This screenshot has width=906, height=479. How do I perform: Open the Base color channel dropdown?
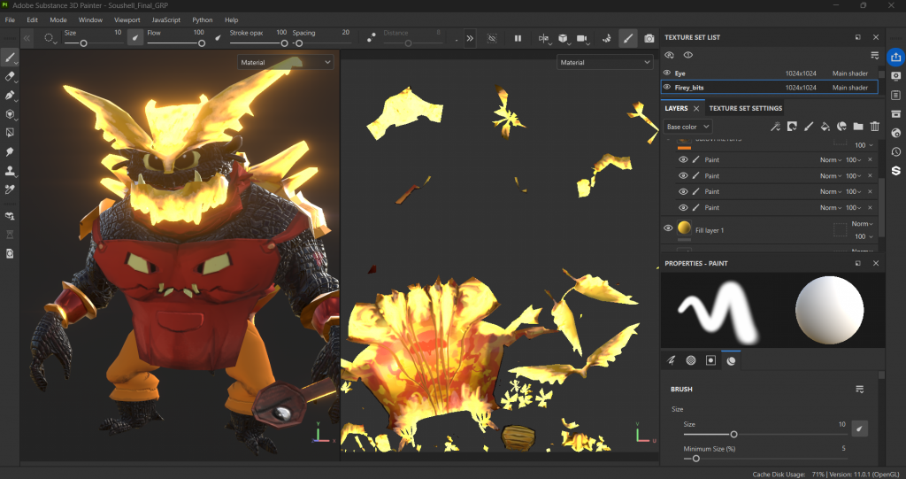[x=687, y=127]
